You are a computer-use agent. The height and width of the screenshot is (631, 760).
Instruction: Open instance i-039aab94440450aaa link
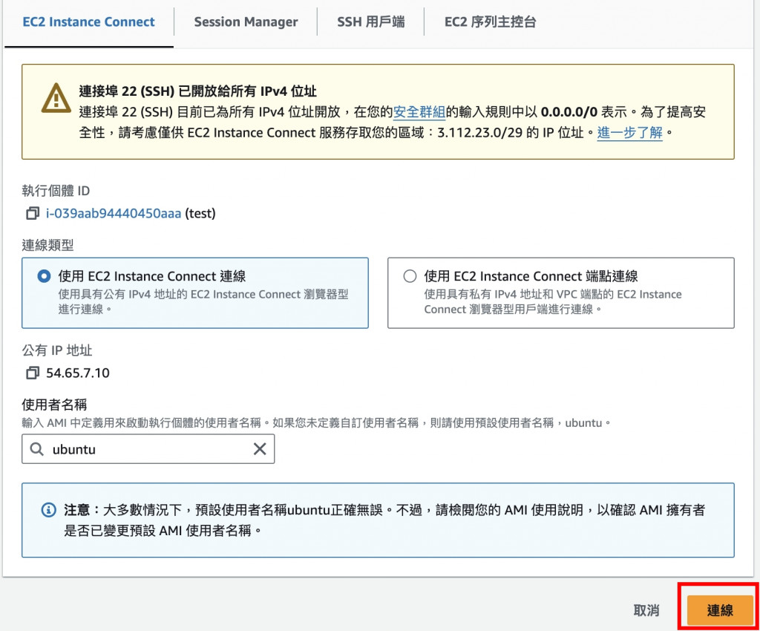[114, 213]
